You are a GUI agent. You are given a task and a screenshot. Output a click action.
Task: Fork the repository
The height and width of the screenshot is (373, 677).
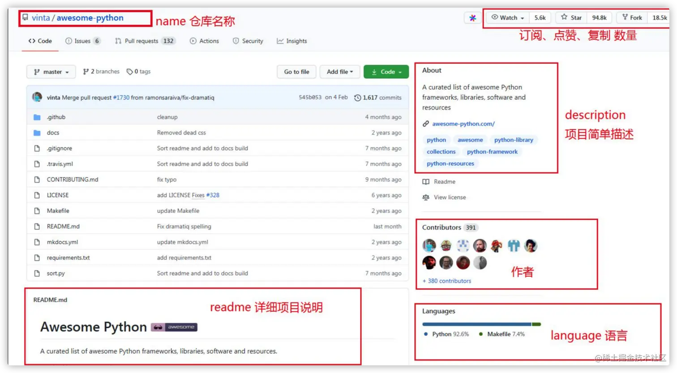(632, 17)
